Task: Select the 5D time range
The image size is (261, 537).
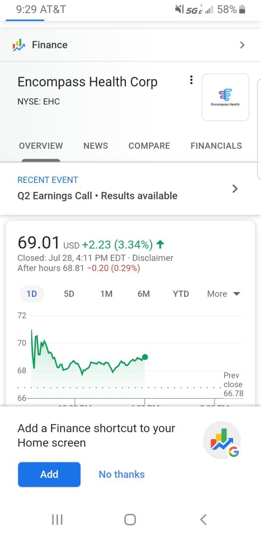Action: pyautogui.click(x=69, y=294)
